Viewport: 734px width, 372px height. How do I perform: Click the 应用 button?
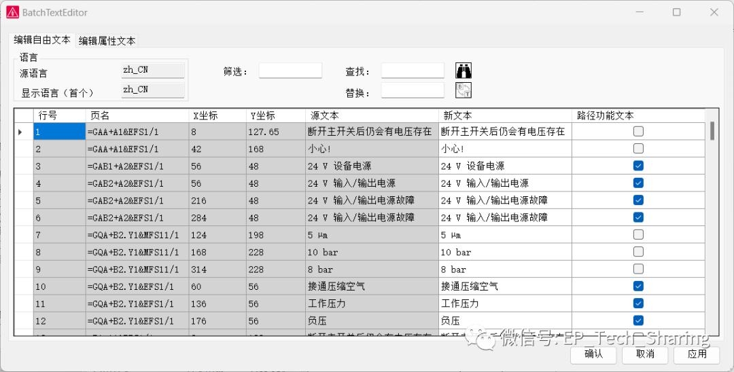[697, 354]
